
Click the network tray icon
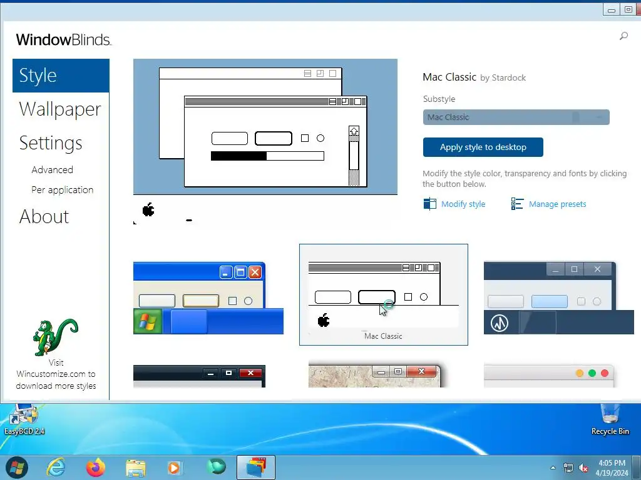[x=568, y=467]
